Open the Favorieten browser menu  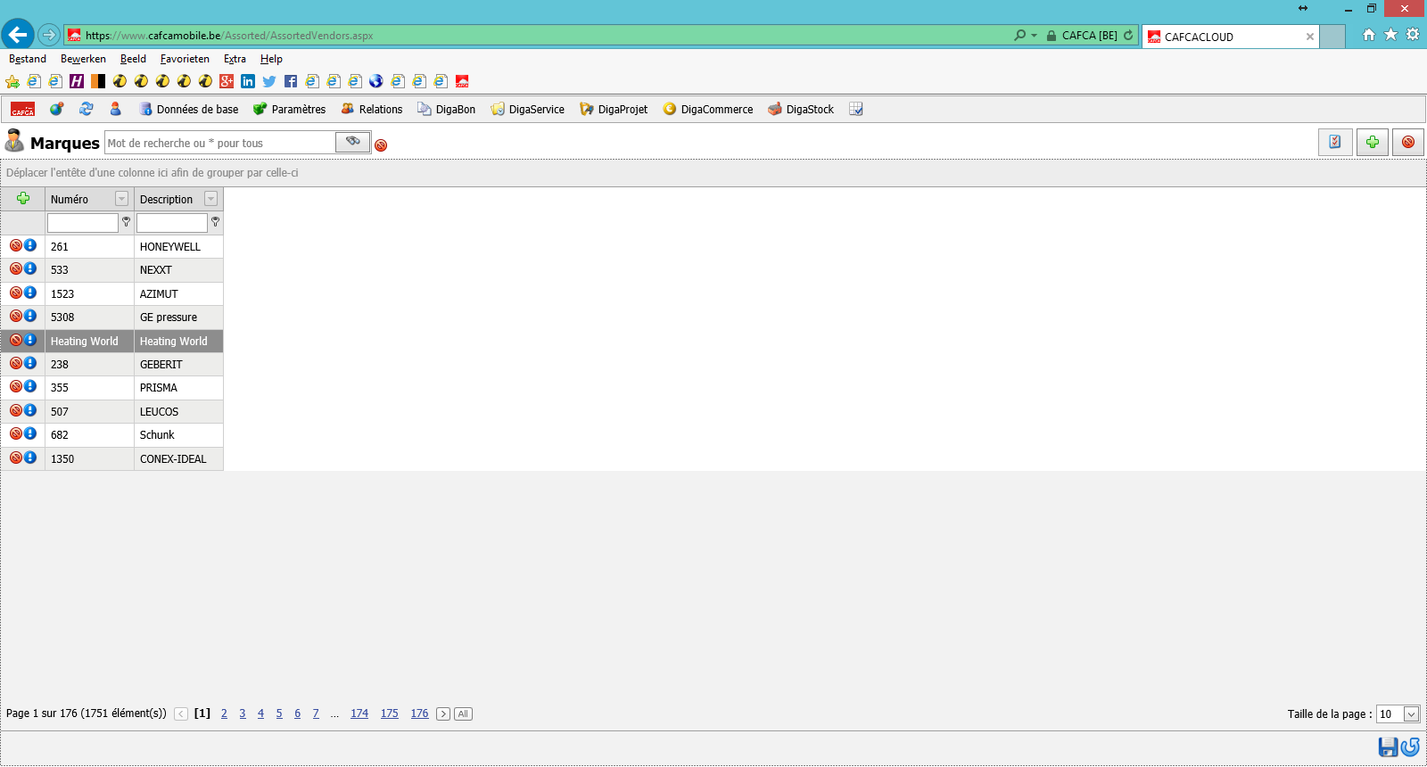pos(185,59)
